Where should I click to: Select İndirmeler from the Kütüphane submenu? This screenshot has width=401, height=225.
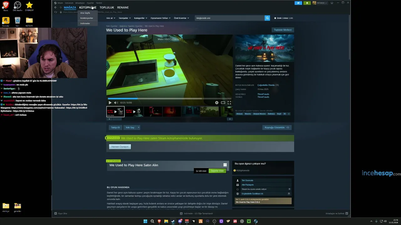tap(85, 23)
